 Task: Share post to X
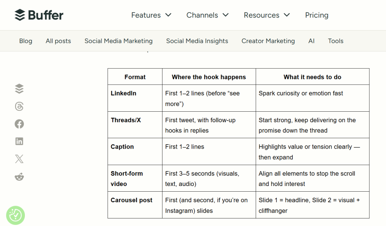(x=19, y=159)
